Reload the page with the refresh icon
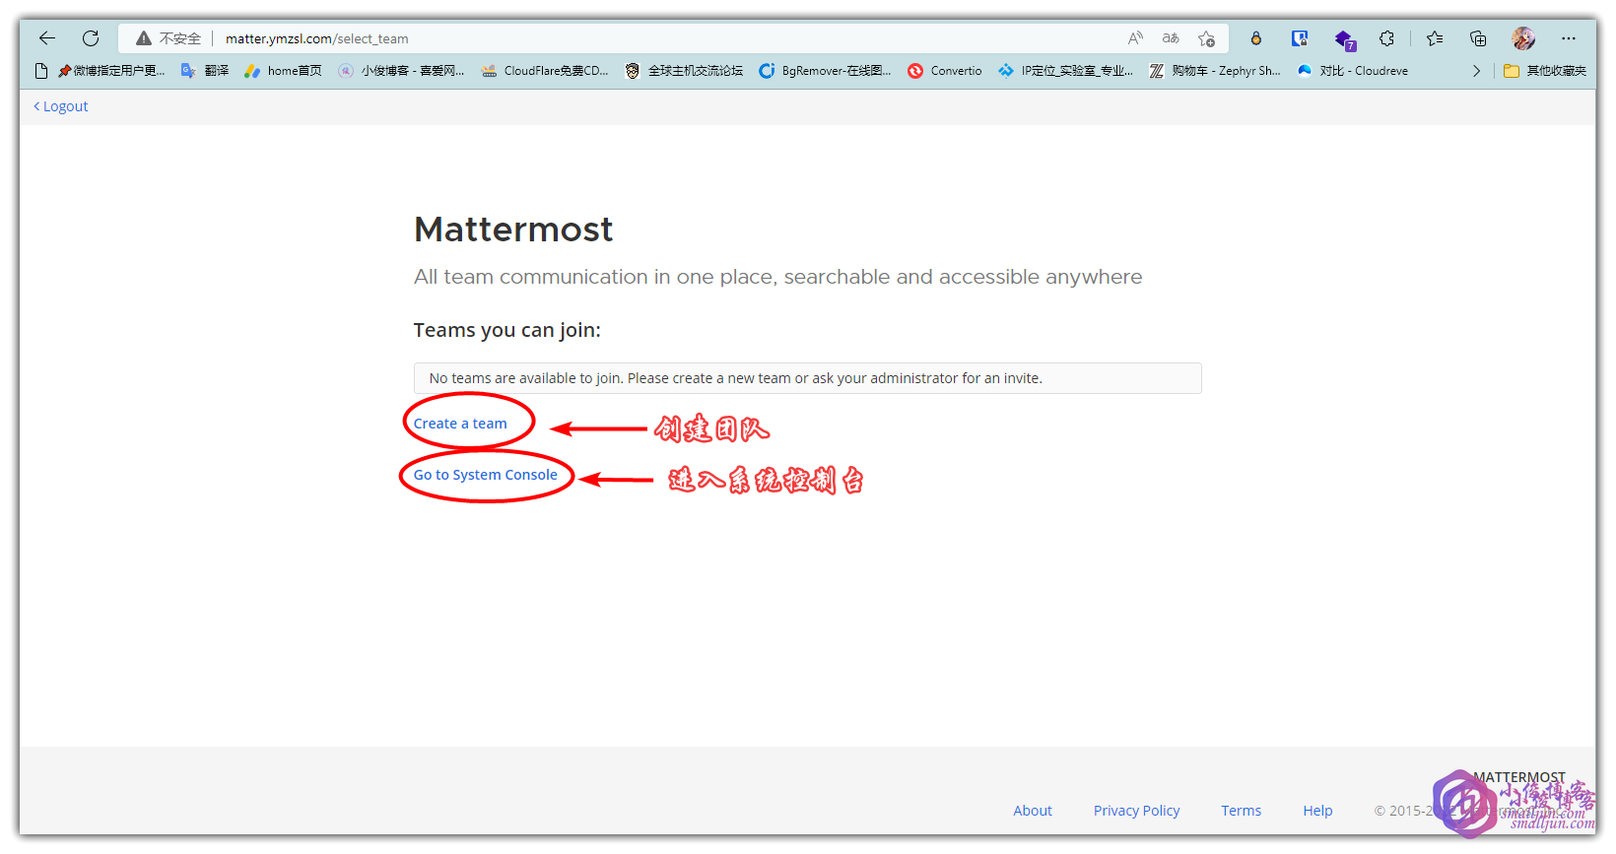1616x854 pixels. pyautogui.click(x=91, y=38)
